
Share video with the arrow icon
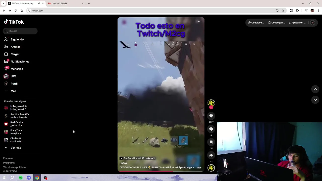point(211,155)
